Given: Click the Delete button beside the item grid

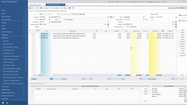Looking at the screenshot, I should (183, 32).
